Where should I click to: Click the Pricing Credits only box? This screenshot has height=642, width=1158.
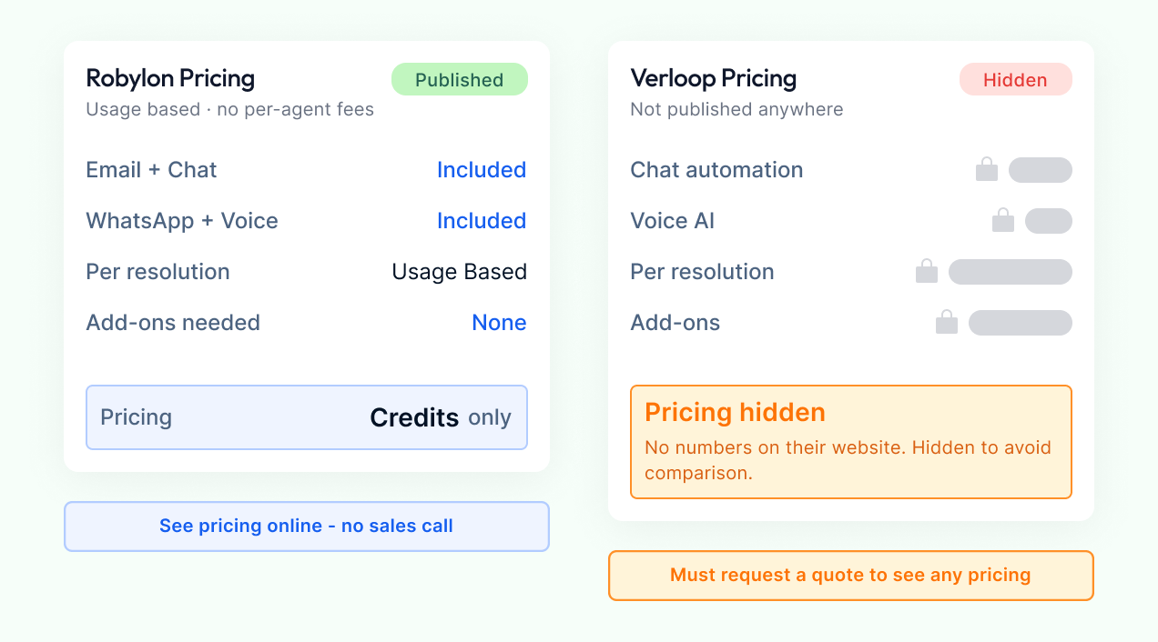(306, 417)
